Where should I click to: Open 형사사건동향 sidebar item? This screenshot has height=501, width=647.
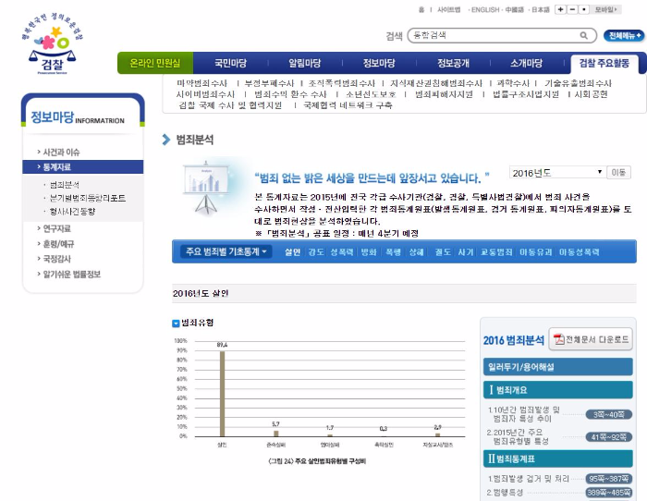72,212
